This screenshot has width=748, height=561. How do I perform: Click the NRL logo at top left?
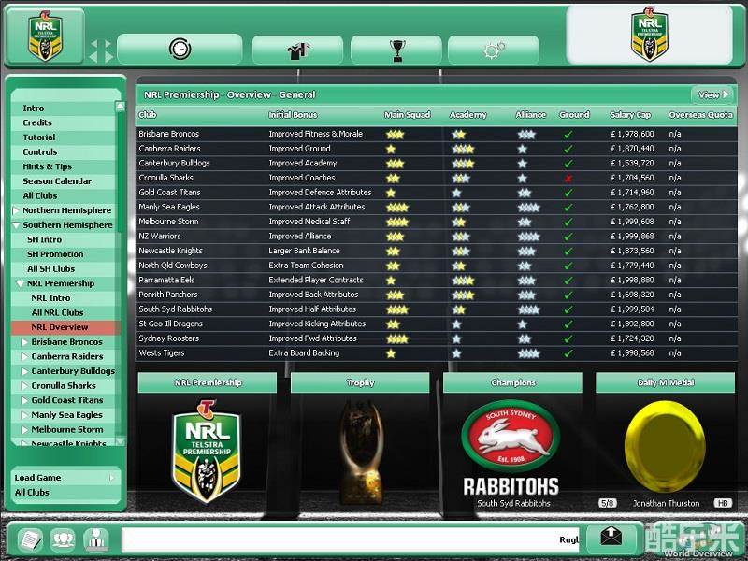[43, 36]
